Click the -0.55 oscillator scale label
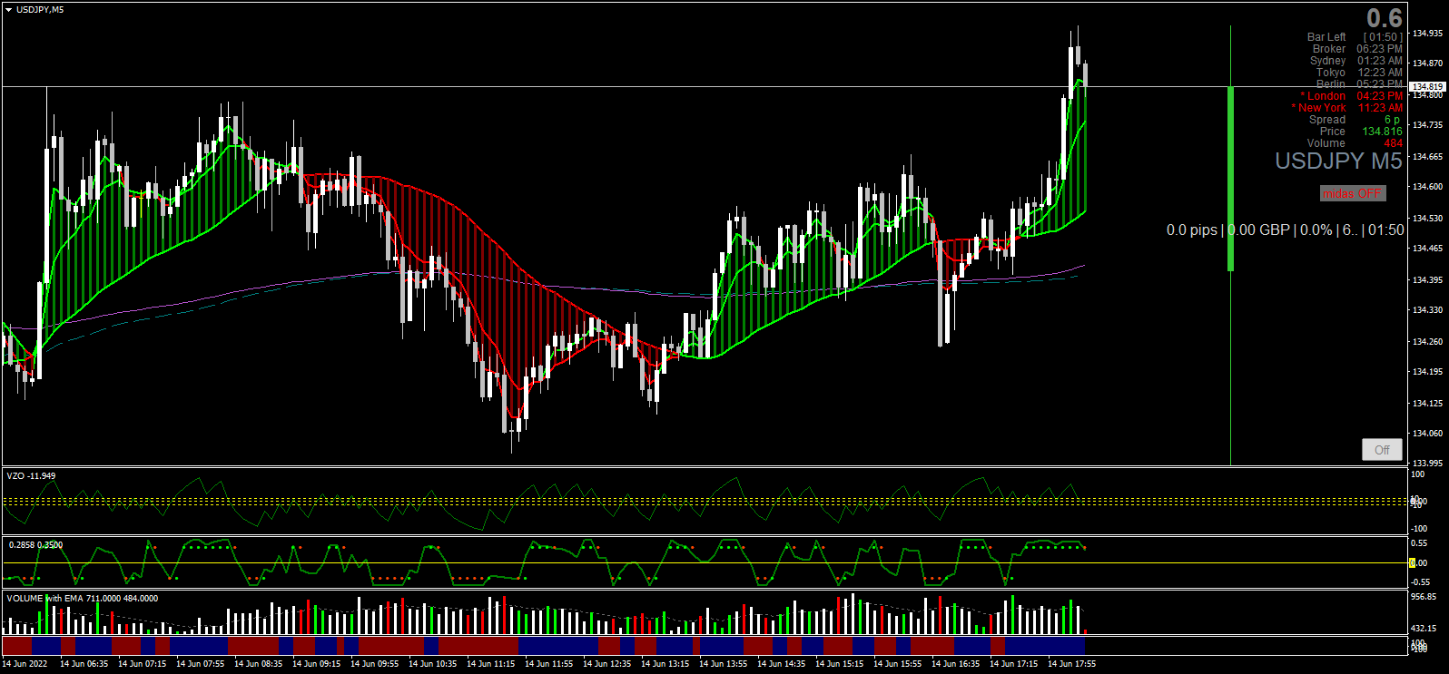This screenshot has width=1449, height=674. point(1420,582)
